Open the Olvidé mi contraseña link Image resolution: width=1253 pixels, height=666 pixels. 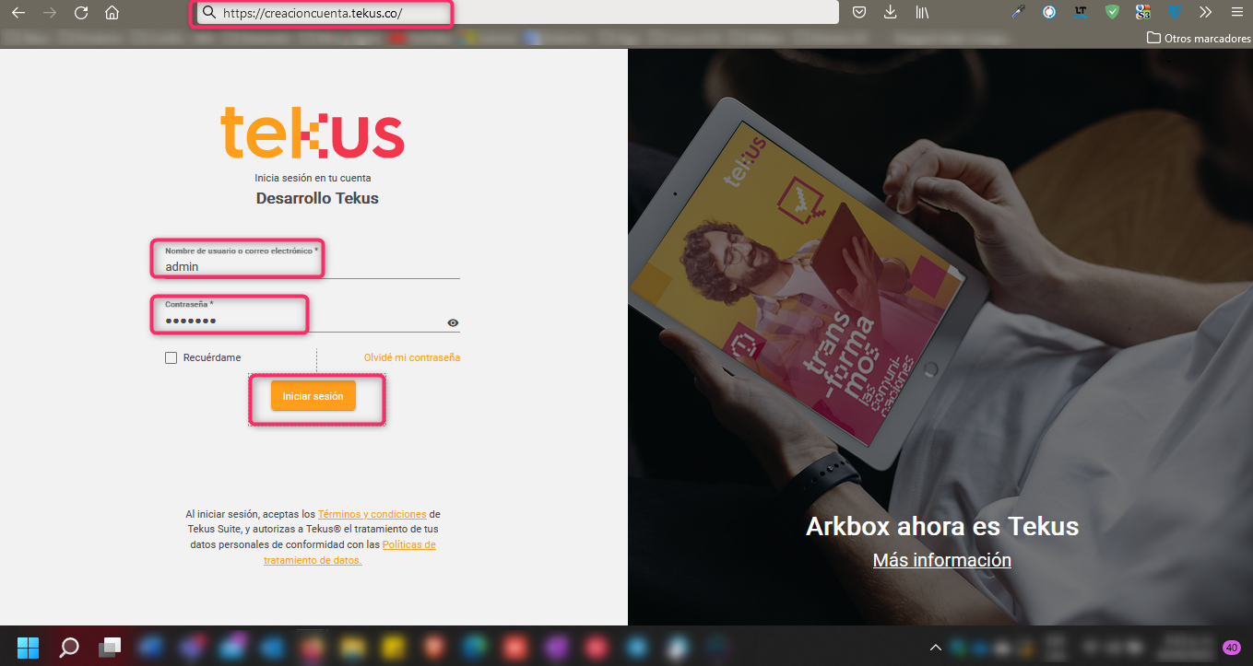411,357
